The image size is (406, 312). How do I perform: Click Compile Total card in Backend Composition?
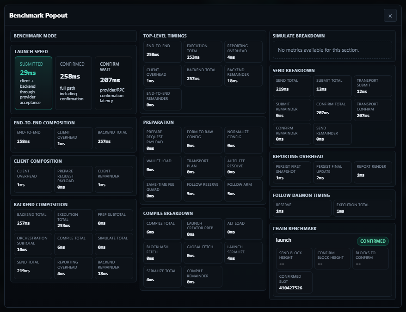point(74,244)
